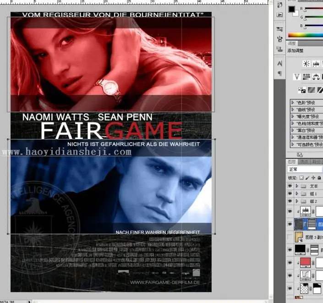Hide the 组 1 group
The height and width of the screenshot is (303, 323).
(290, 193)
